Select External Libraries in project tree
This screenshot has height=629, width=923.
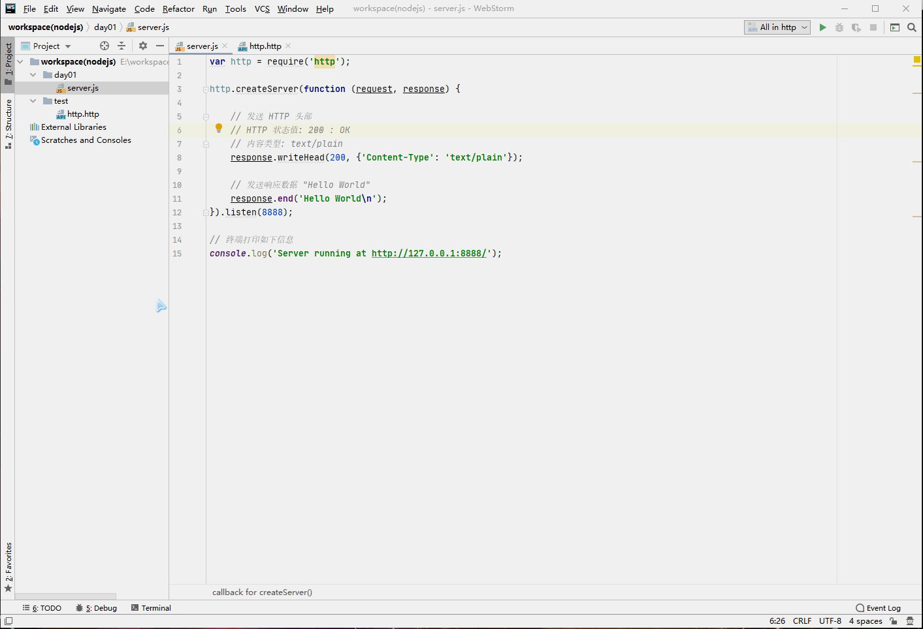pyautogui.click(x=73, y=127)
